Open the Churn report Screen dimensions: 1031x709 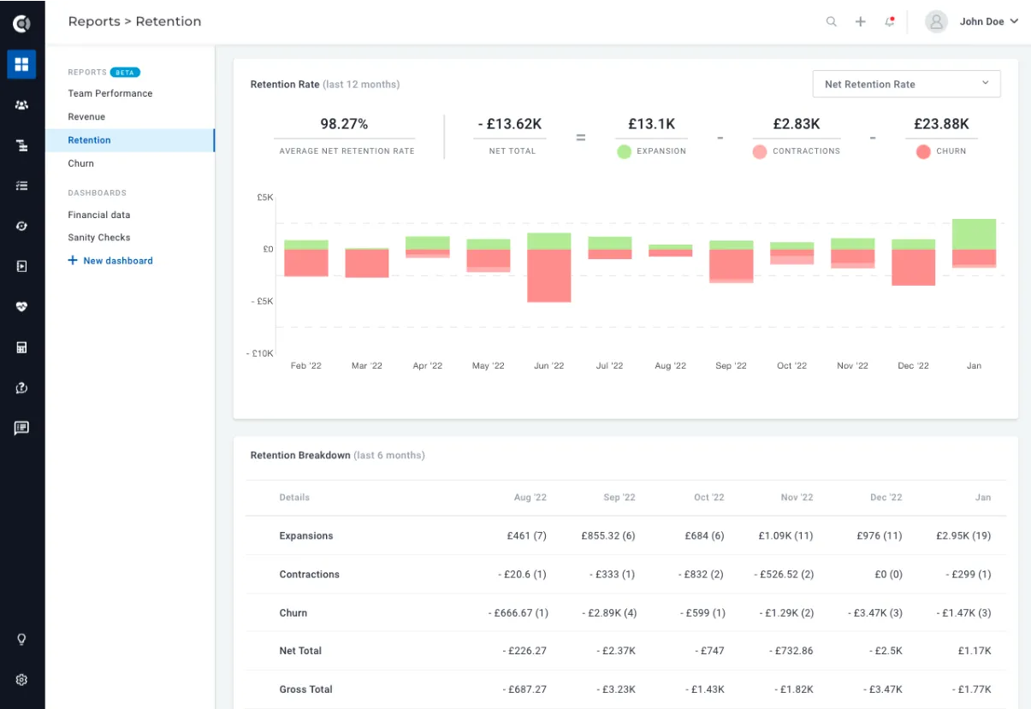81,163
